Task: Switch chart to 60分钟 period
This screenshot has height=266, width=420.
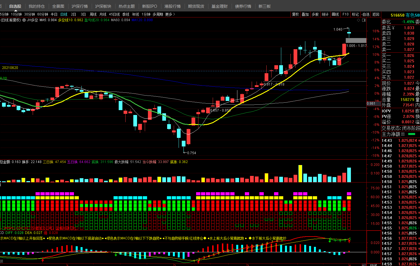Action: (x=43, y=14)
